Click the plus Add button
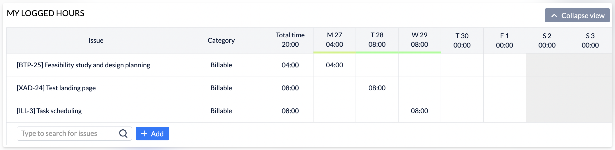Image resolution: width=615 pixels, height=150 pixels. (152, 134)
